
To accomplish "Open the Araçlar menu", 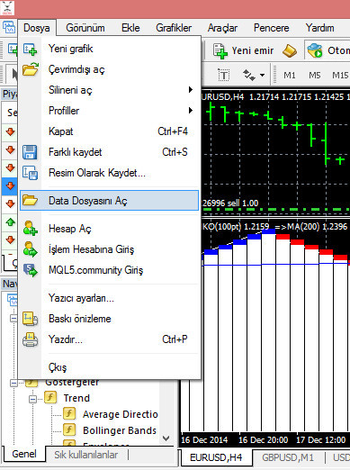I will (x=222, y=28).
